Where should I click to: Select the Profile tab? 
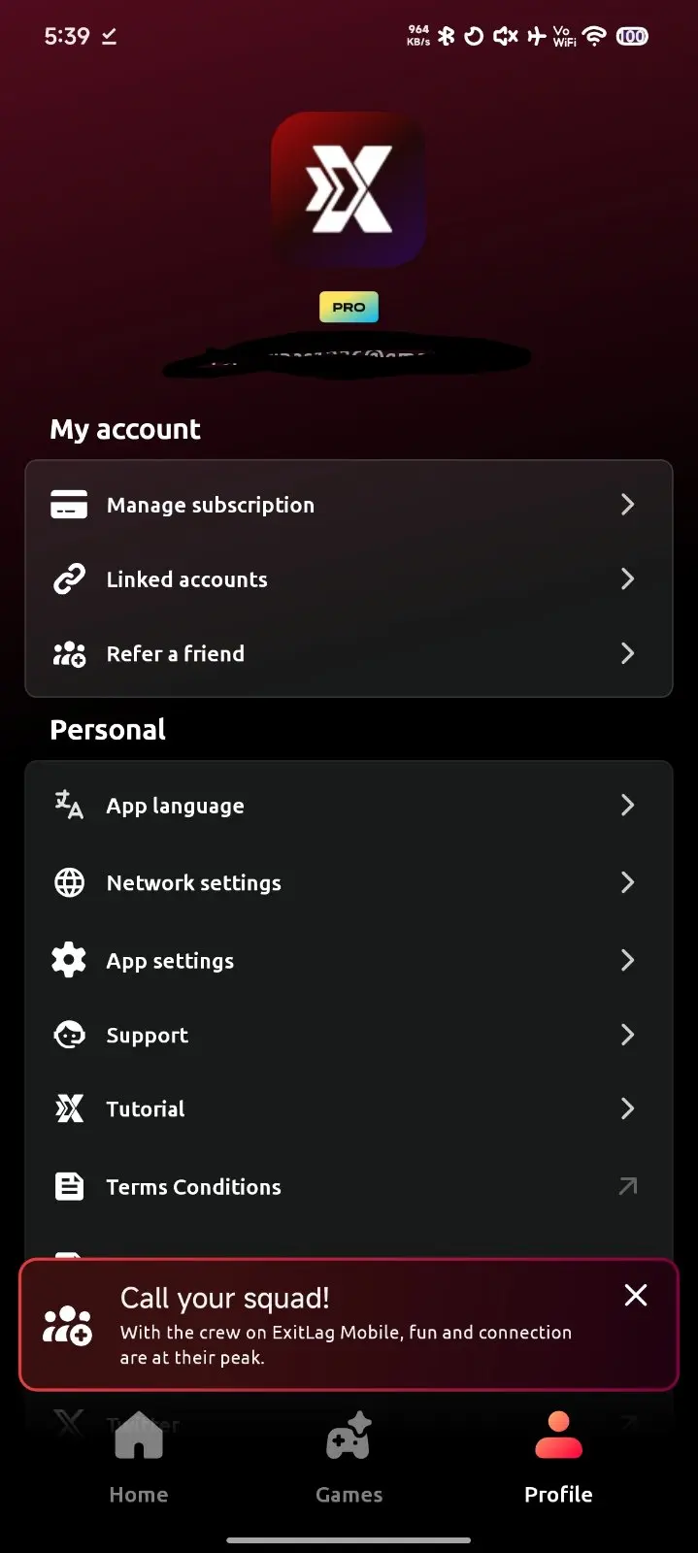(558, 1458)
